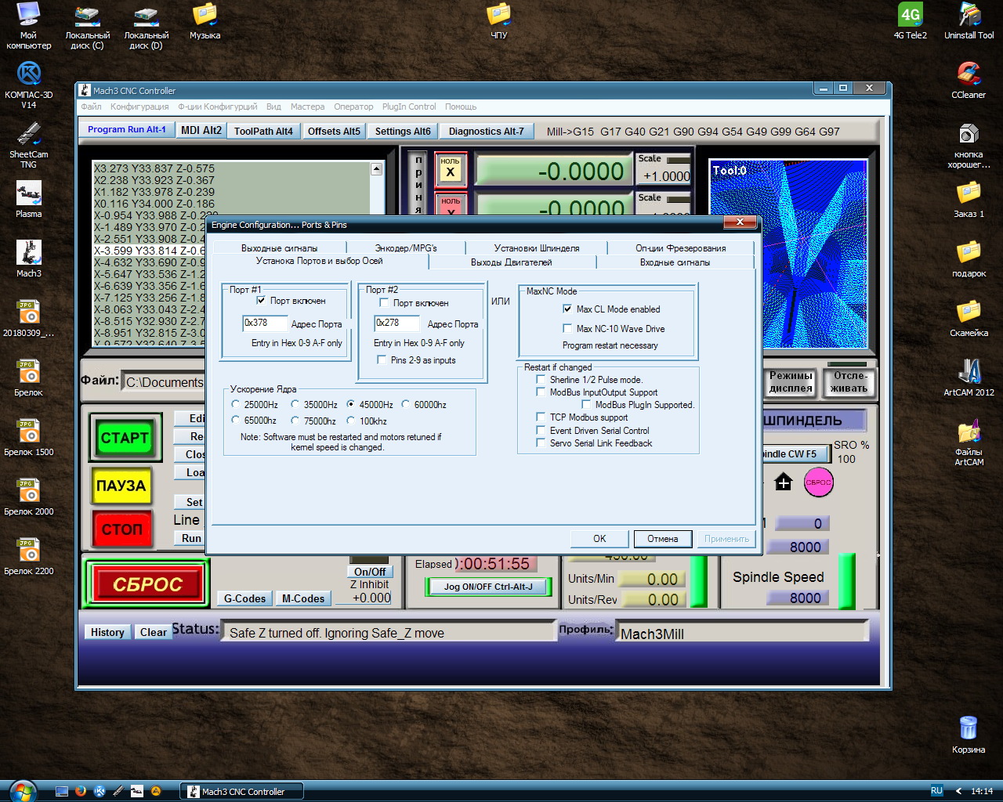Click the green СТАРТ button
This screenshot has height=802, width=1003.
[125, 438]
